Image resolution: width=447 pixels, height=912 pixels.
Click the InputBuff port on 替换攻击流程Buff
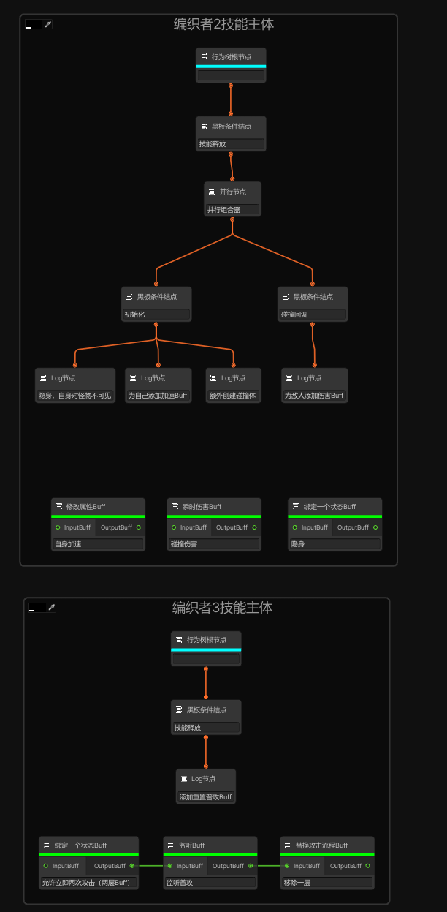pos(287,866)
